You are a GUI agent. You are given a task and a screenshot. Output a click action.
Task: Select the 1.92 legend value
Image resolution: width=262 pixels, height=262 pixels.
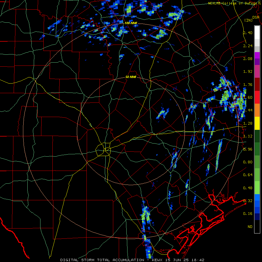[x=248, y=72]
